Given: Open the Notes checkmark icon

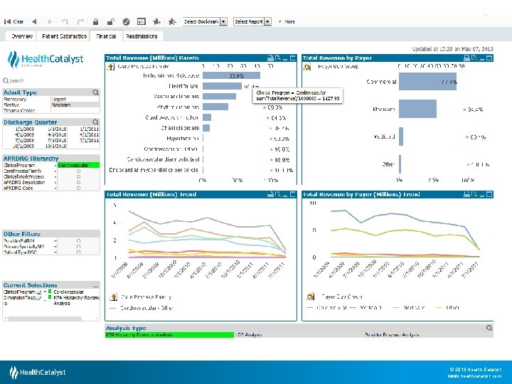Looking at the screenshot, I should coord(126,21).
